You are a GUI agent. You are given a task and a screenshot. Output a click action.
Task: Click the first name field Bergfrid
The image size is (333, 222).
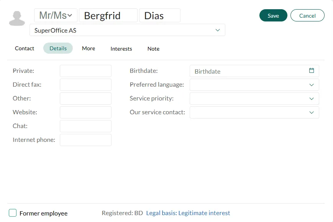point(108,16)
